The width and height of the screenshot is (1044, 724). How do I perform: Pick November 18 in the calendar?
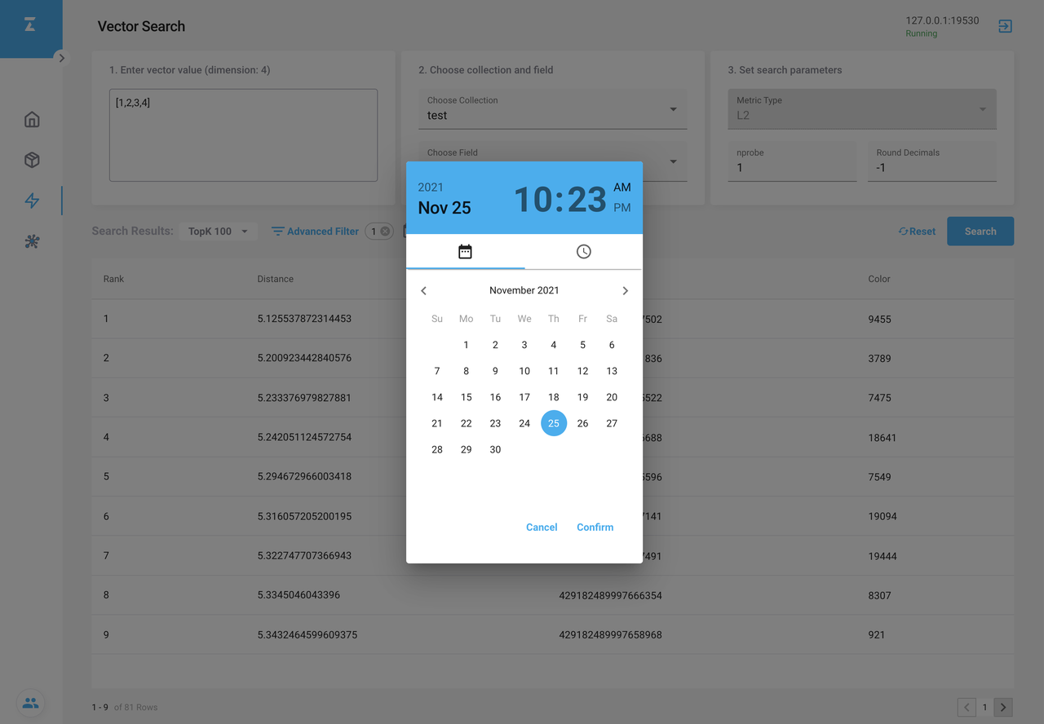tap(553, 397)
